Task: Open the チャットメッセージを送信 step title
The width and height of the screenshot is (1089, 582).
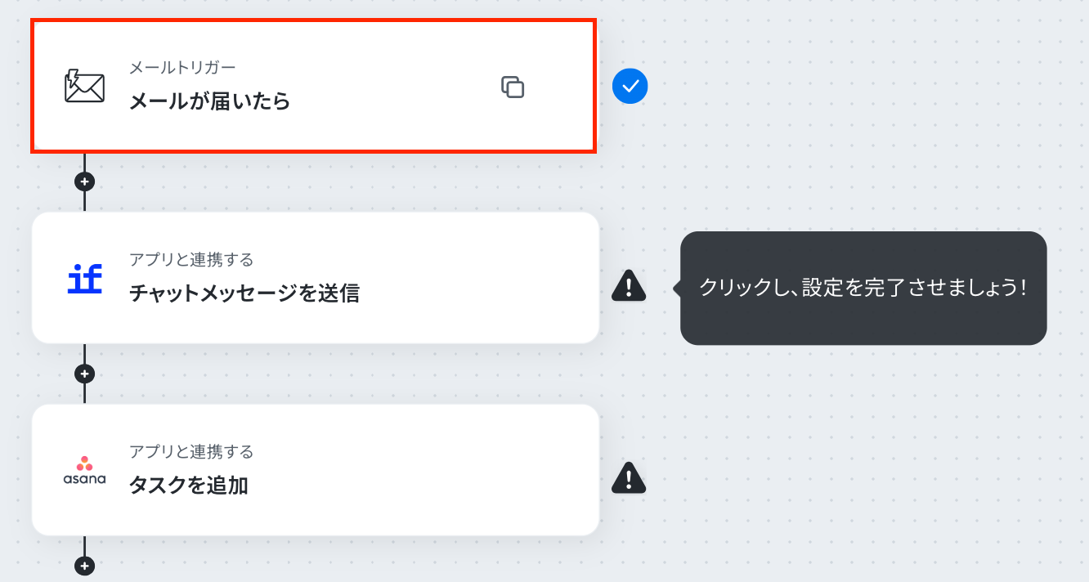Action: [244, 293]
